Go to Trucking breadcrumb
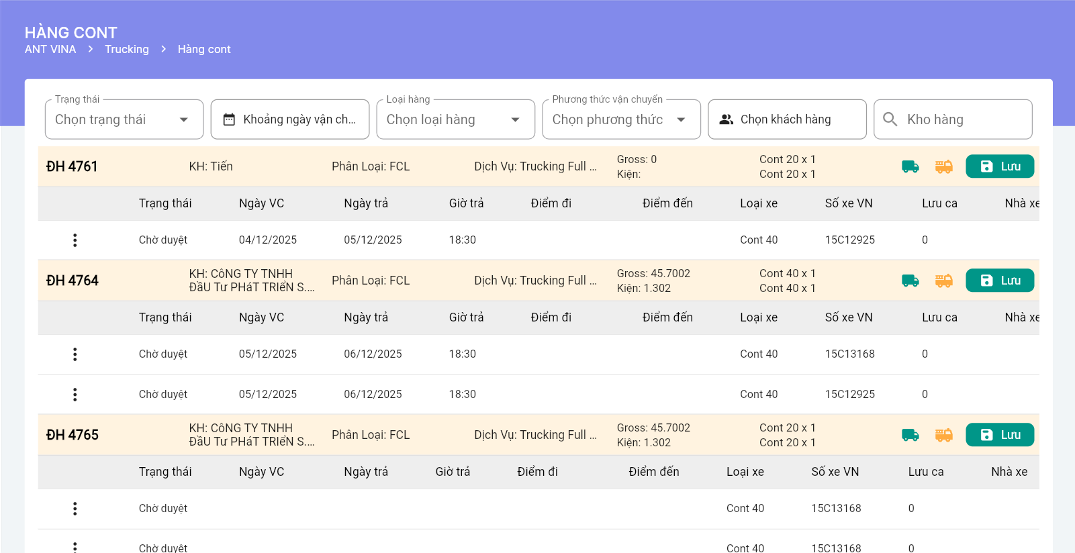Image resolution: width=1075 pixels, height=553 pixels. tap(127, 49)
